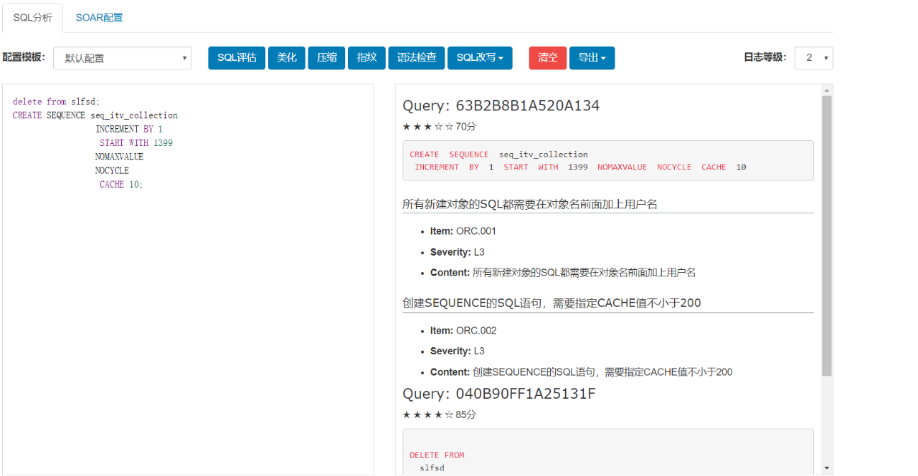Click the 'INCREMENT BY 1' editor line
This screenshot has width=918, height=476.
click(x=129, y=129)
